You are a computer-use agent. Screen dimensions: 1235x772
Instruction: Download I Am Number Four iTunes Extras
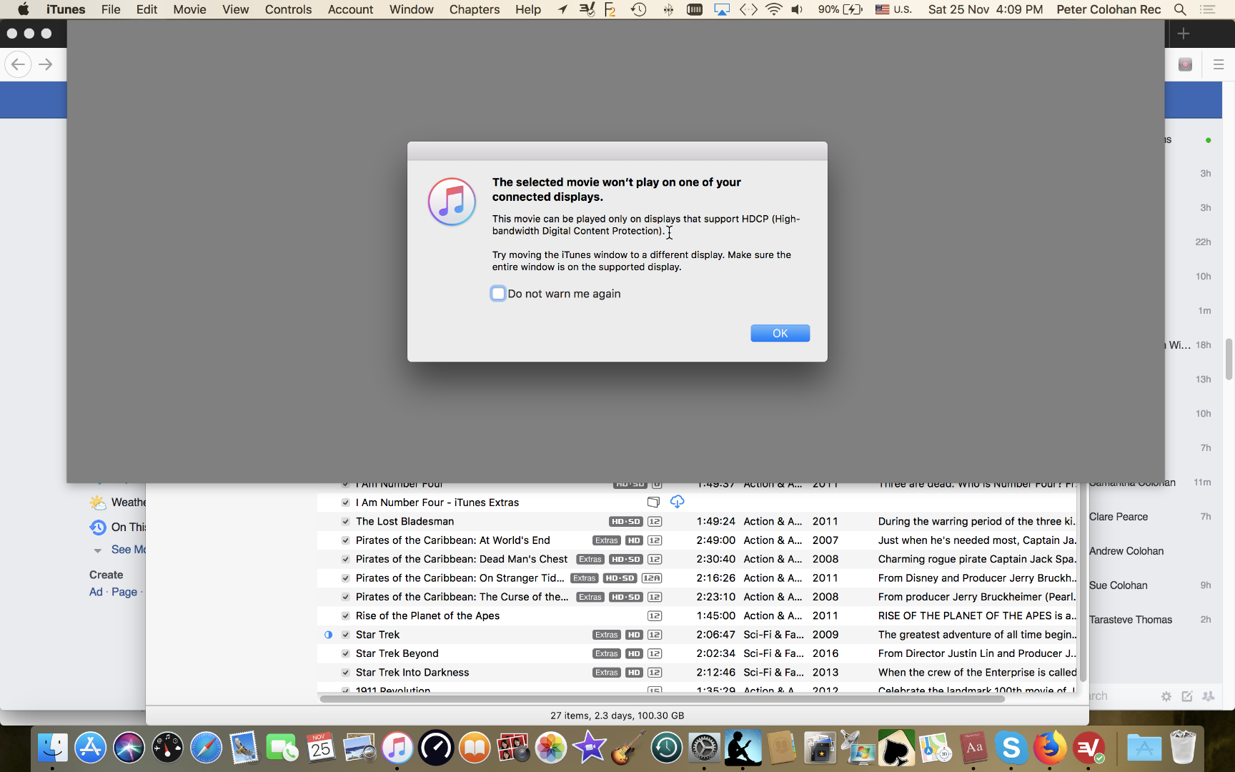click(x=677, y=502)
